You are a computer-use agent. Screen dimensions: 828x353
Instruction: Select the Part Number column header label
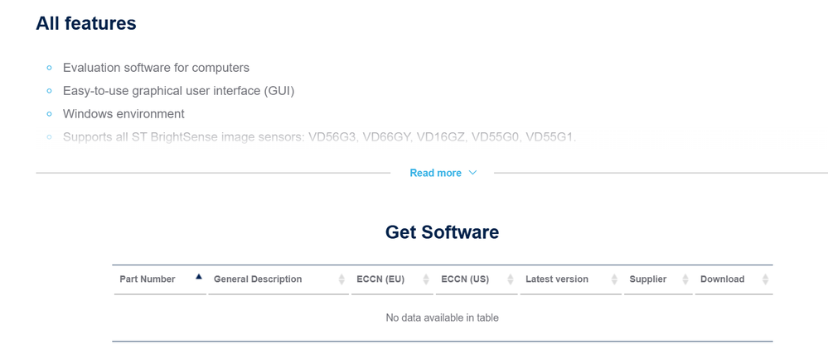click(148, 279)
